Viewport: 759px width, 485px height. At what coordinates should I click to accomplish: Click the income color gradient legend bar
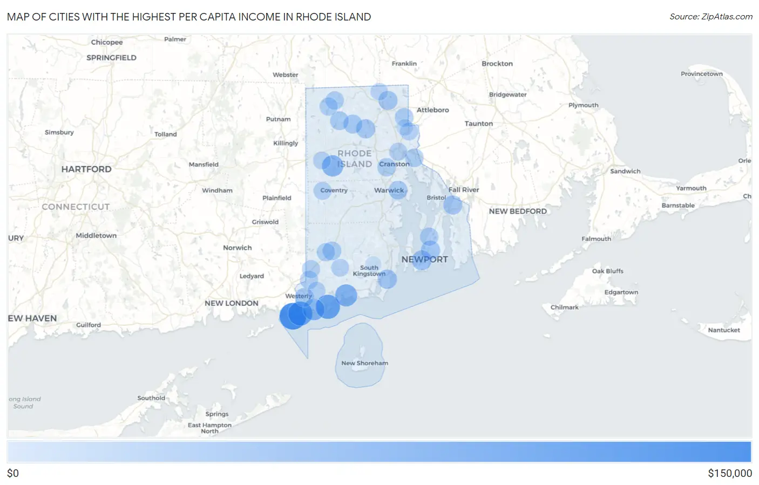(380, 452)
